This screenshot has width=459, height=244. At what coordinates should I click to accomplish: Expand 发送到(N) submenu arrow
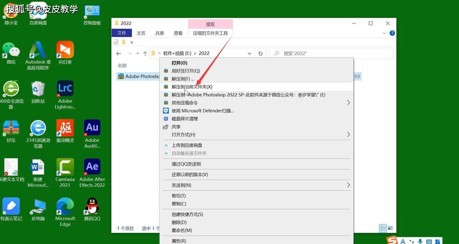click(x=348, y=185)
